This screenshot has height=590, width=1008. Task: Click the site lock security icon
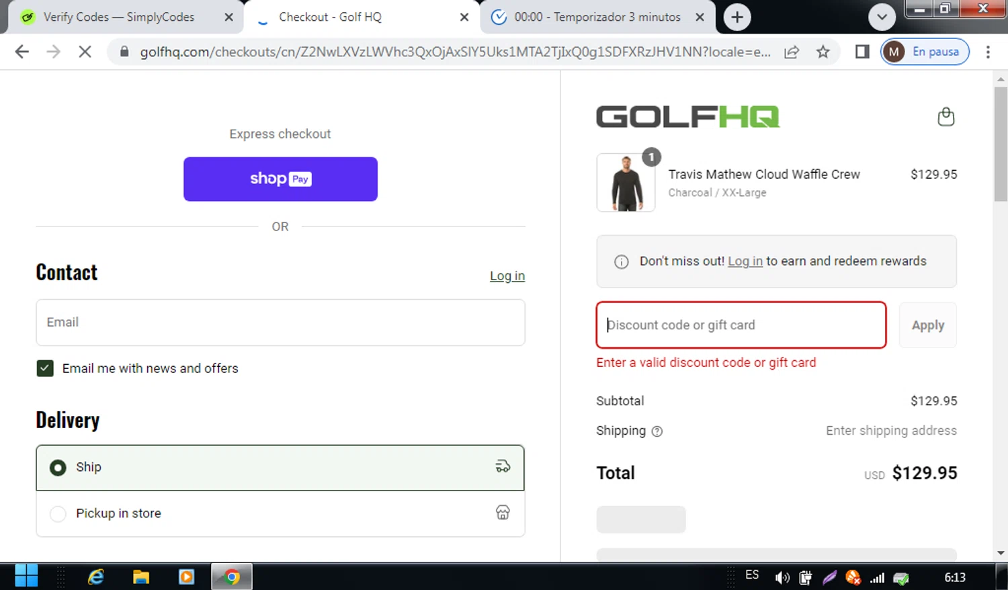coord(124,52)
